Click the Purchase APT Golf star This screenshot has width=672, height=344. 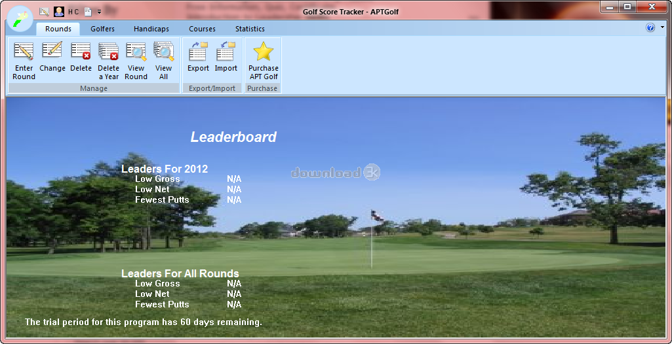coord(263,52)
